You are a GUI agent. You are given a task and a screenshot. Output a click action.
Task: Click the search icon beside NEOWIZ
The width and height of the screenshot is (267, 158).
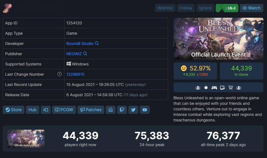[x=85, y=53]
